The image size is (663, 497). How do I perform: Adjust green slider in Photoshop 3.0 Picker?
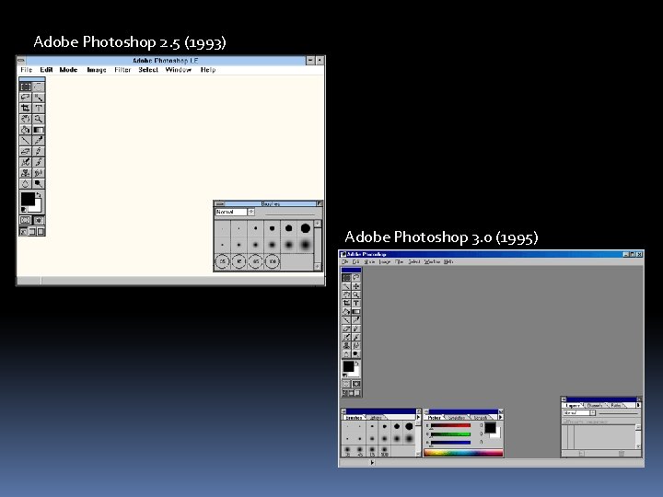click(x=450, y=434)
